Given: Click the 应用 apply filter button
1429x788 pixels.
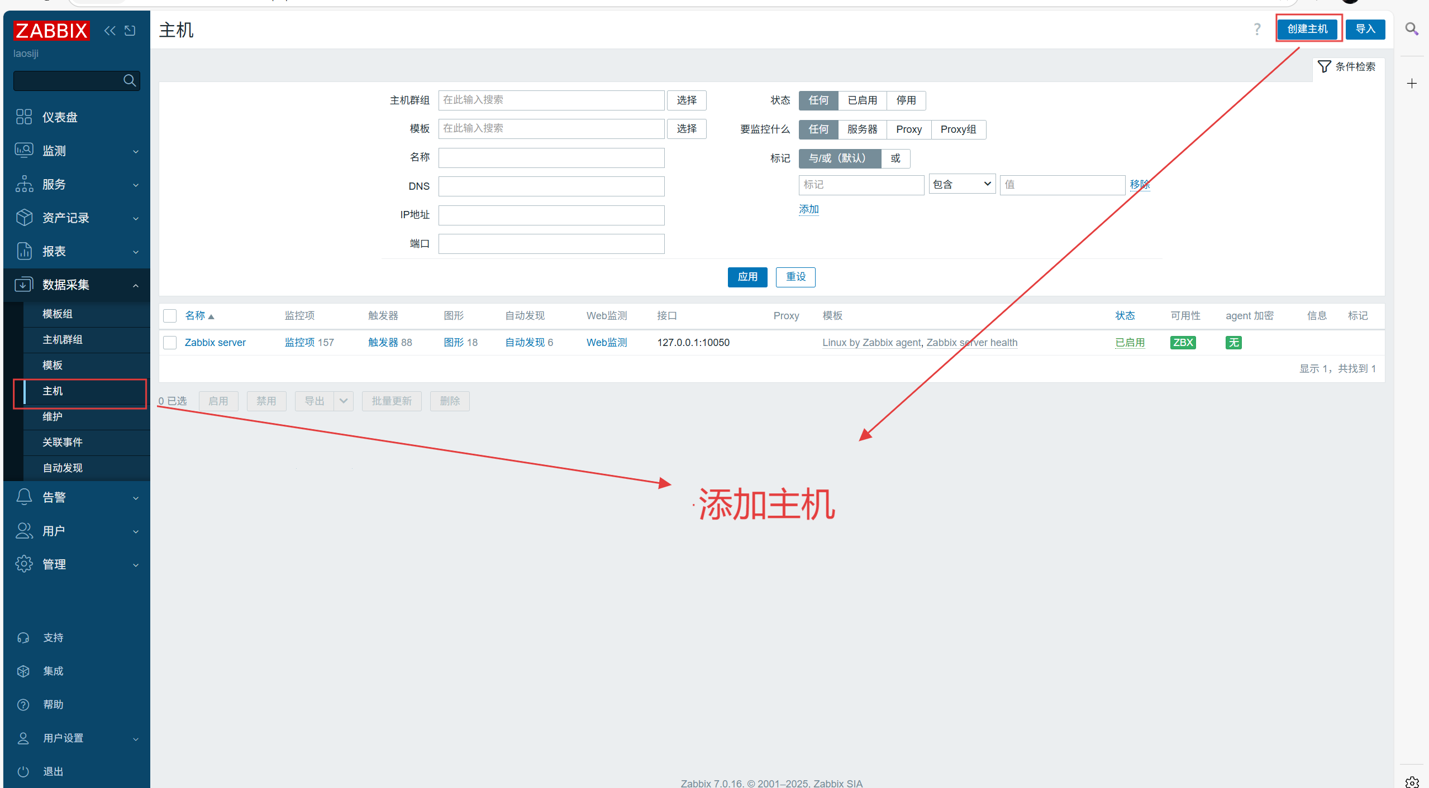Looking at the screenshot, I should (747, 277).
